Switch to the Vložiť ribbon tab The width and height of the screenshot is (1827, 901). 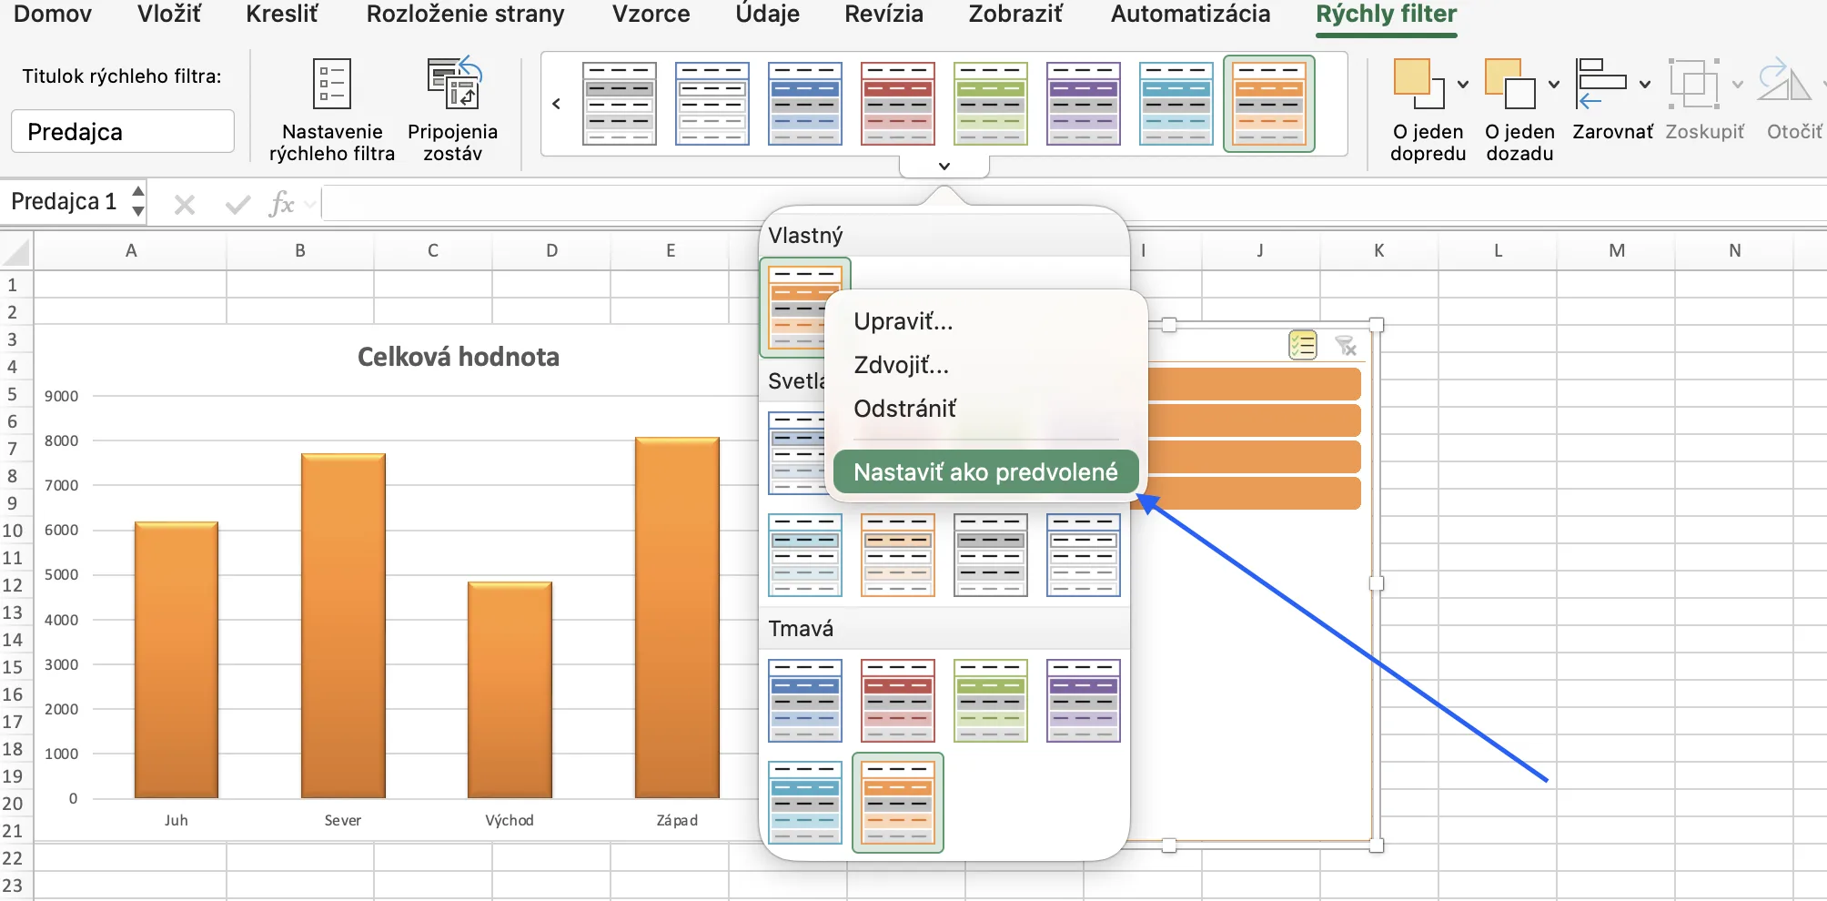pyautogui.click(x=169, y=15)
